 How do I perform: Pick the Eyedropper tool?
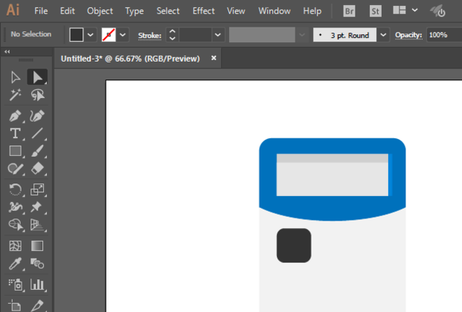click(x=16, y=264)
